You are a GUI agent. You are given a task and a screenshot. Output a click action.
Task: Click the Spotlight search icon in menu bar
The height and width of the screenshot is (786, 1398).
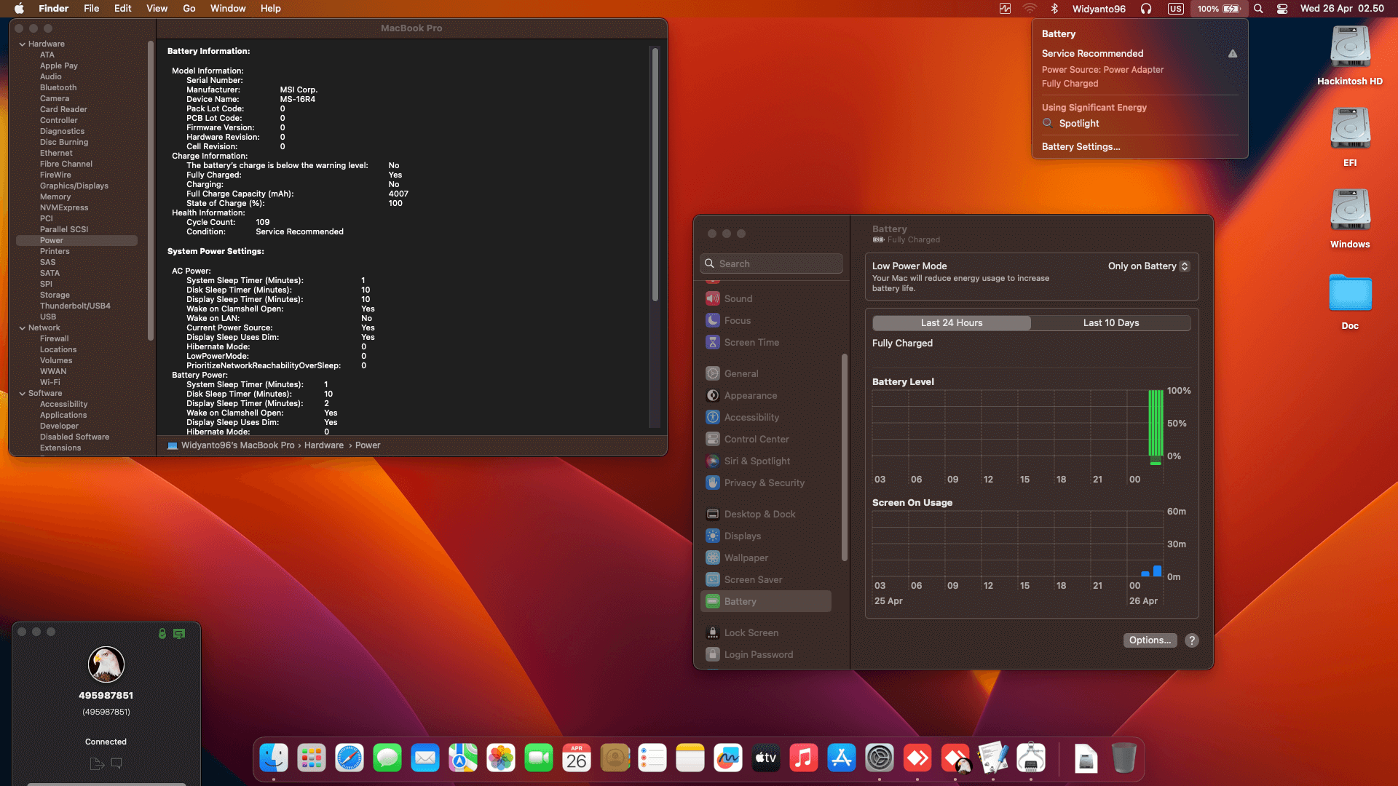coord(1258,9)
